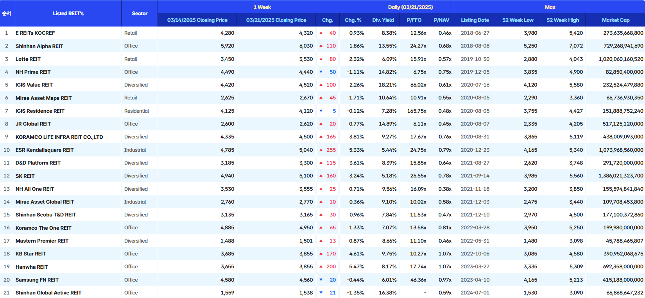
Task: Select KORAMCO LIFE INFRA REIT CO.,LTD name
Action: pos(59,137)
